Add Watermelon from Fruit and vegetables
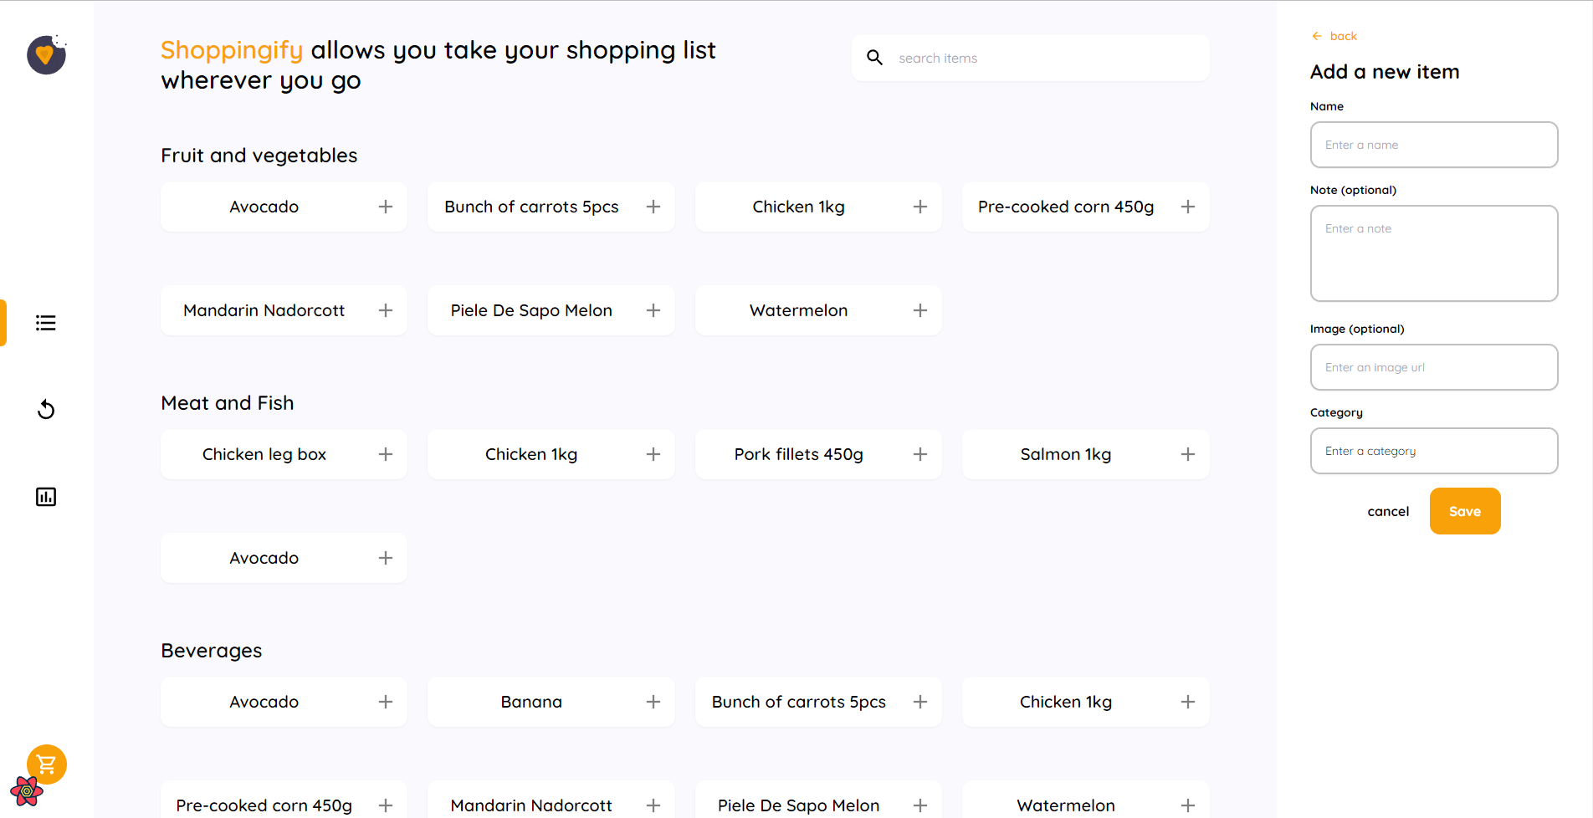 pyautogui.click(x=920, y=310)
